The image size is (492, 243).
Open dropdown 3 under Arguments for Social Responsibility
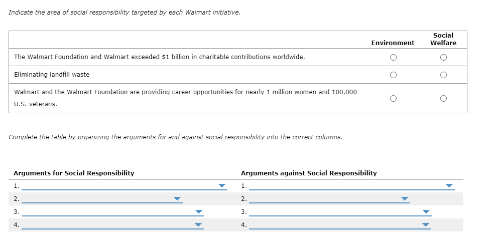pos(112,212)
